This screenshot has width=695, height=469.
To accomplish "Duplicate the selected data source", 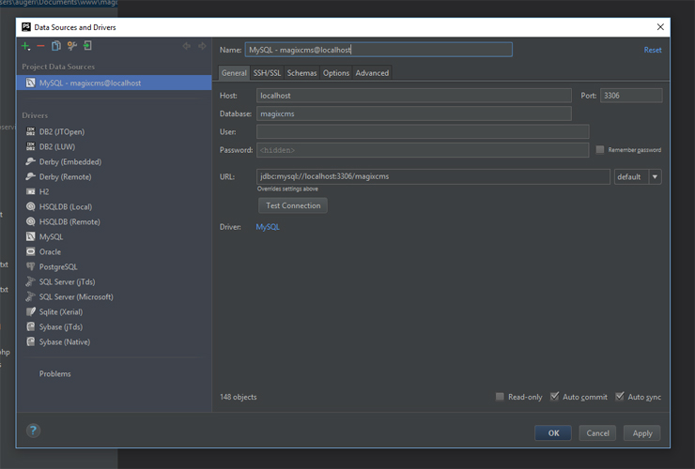I will (55, 46).
